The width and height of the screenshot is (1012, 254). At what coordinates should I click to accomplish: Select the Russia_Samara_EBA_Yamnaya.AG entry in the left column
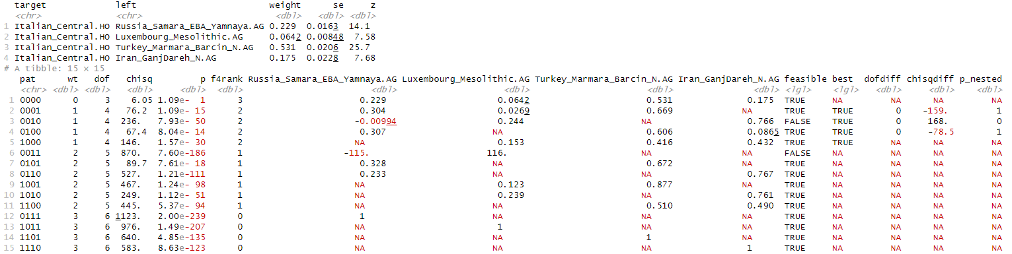pos(190,26)
